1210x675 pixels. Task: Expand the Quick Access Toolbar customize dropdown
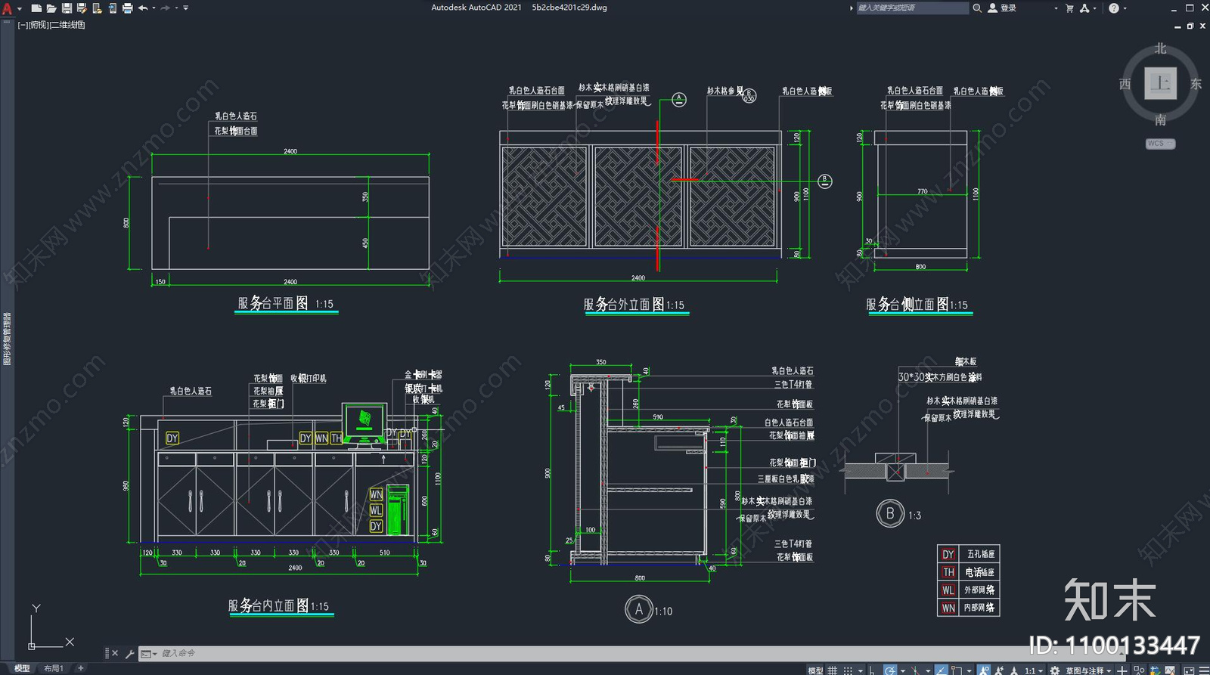186,8
